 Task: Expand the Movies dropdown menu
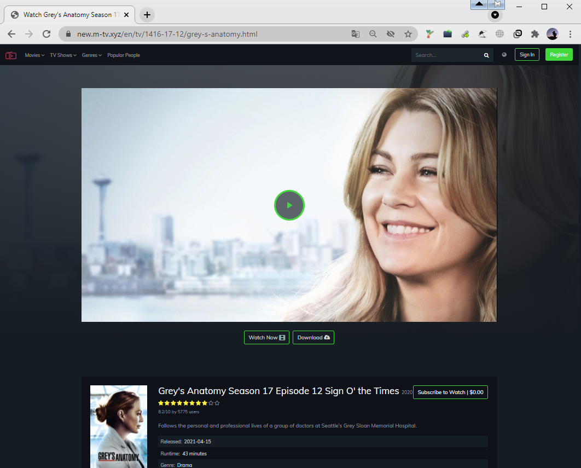point(34,55)
